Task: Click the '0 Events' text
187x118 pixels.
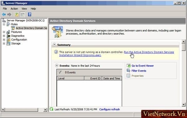Action: tap(70, 72)
